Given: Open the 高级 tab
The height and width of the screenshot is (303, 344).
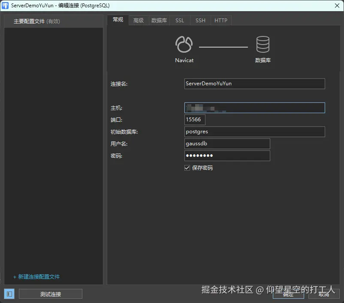Looking at the screenshot, I should [x=139, y=21].
